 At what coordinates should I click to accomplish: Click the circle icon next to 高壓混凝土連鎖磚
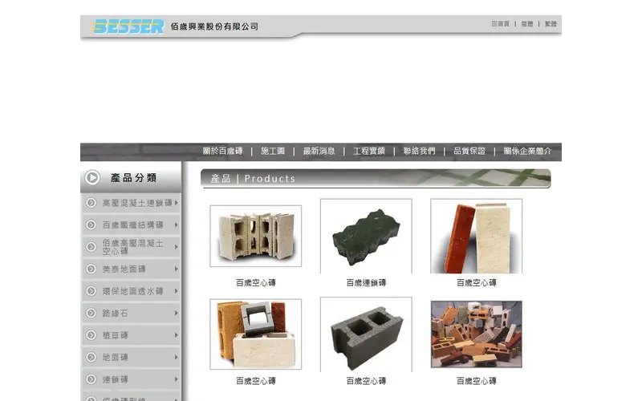point(91,203)
